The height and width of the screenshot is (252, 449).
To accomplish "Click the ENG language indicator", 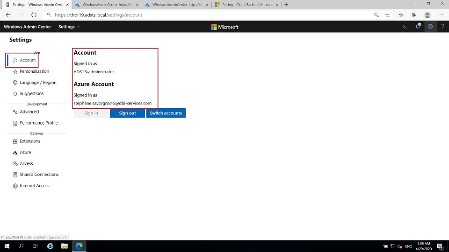I will point(409,246).
